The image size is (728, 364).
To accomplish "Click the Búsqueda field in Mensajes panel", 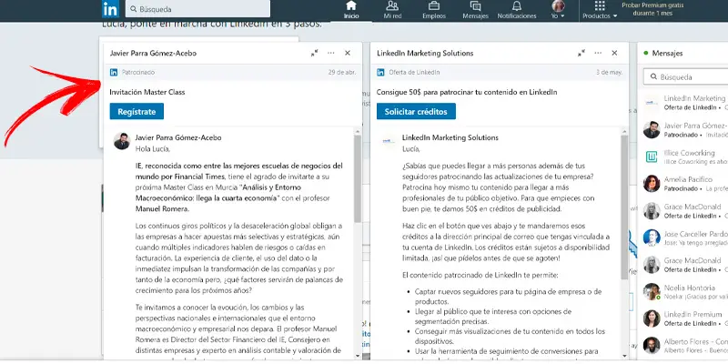I will [x=685, y=76].
